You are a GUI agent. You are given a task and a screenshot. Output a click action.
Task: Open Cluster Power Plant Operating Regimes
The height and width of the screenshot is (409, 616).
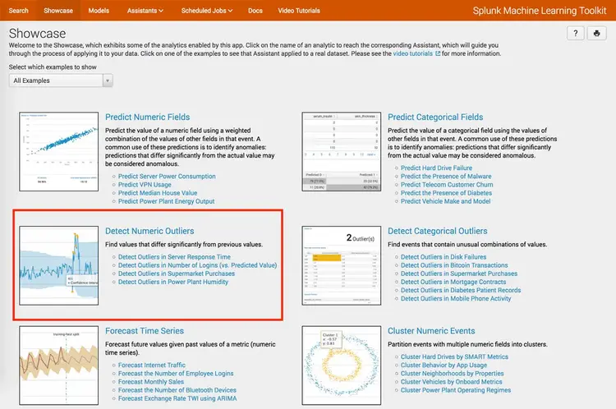456,390
